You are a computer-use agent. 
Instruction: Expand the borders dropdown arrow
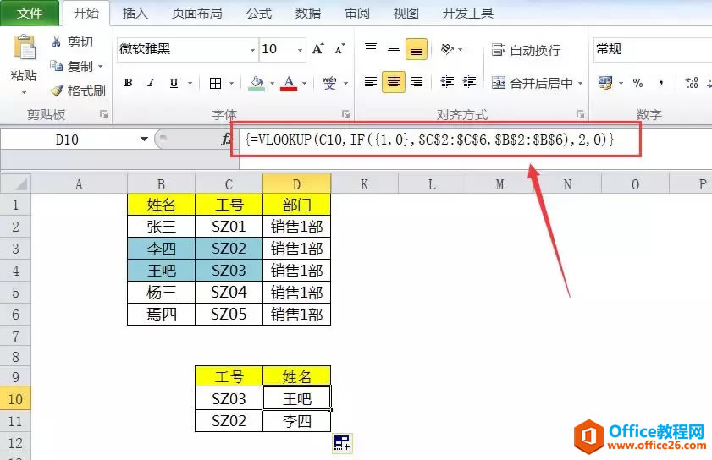tap(231, 83)
